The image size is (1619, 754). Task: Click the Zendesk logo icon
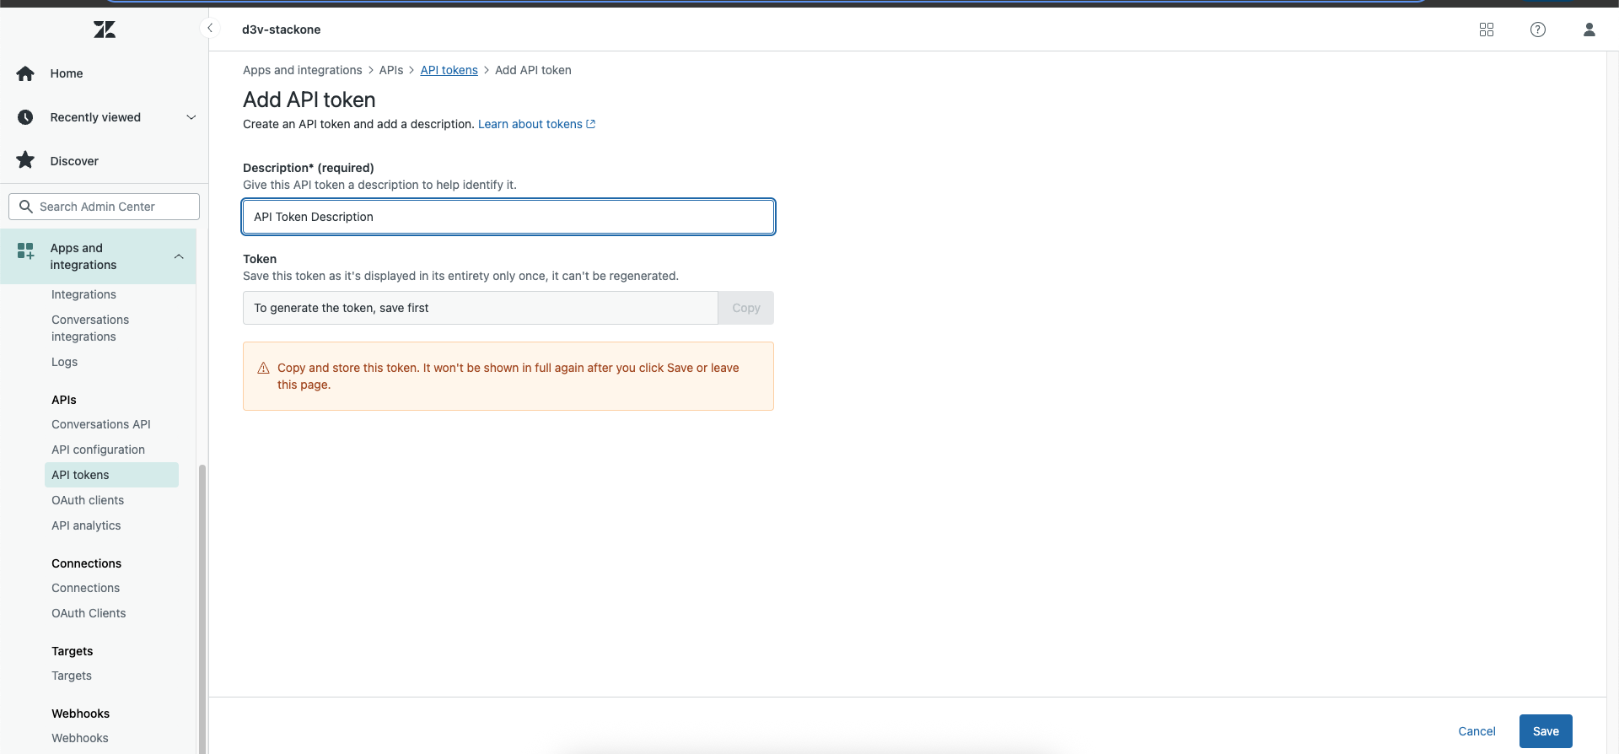(105, 30)
